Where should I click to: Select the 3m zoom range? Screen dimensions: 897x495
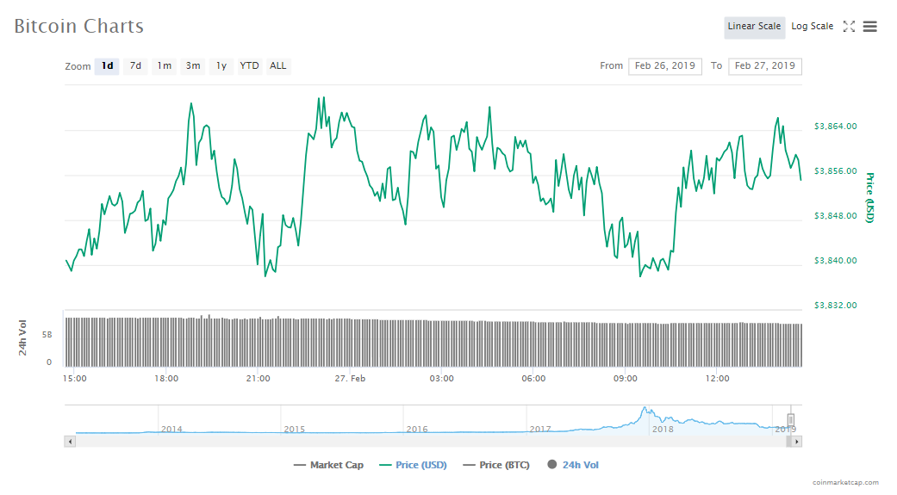point(193,66)
